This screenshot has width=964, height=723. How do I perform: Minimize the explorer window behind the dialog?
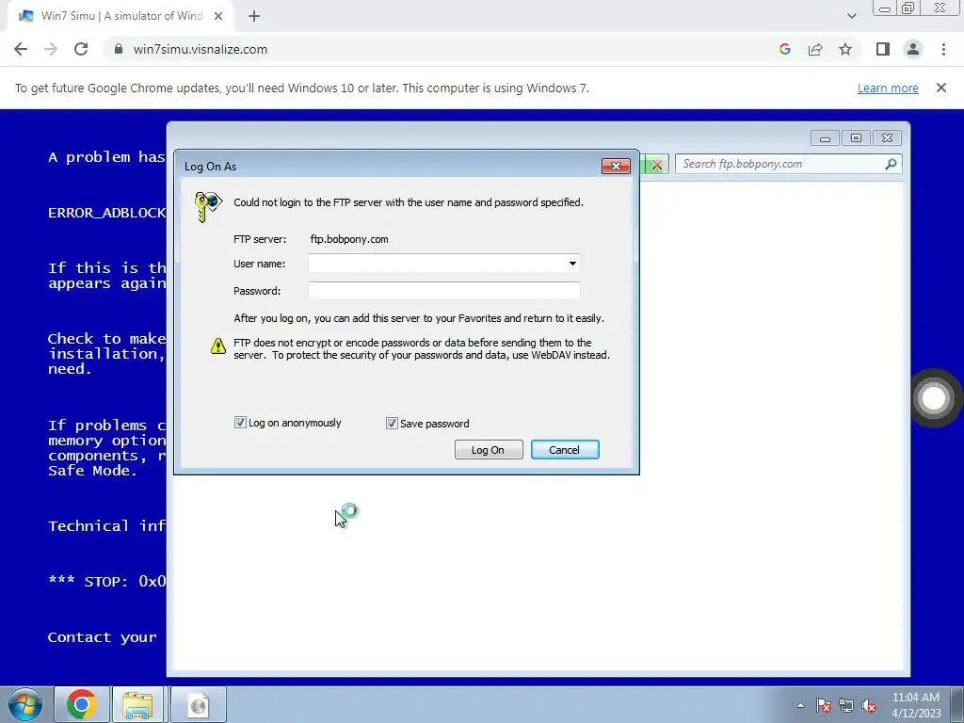pos(825,138)
